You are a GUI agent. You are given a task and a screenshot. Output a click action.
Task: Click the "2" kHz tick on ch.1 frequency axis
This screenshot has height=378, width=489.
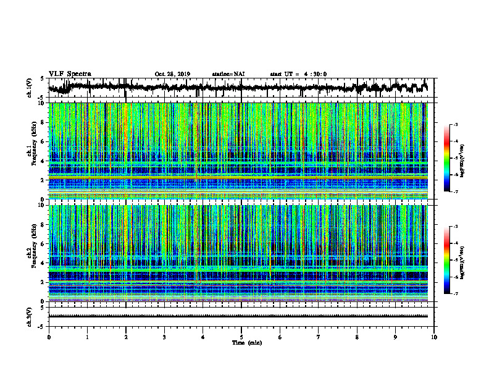click(x=44, y=180)
